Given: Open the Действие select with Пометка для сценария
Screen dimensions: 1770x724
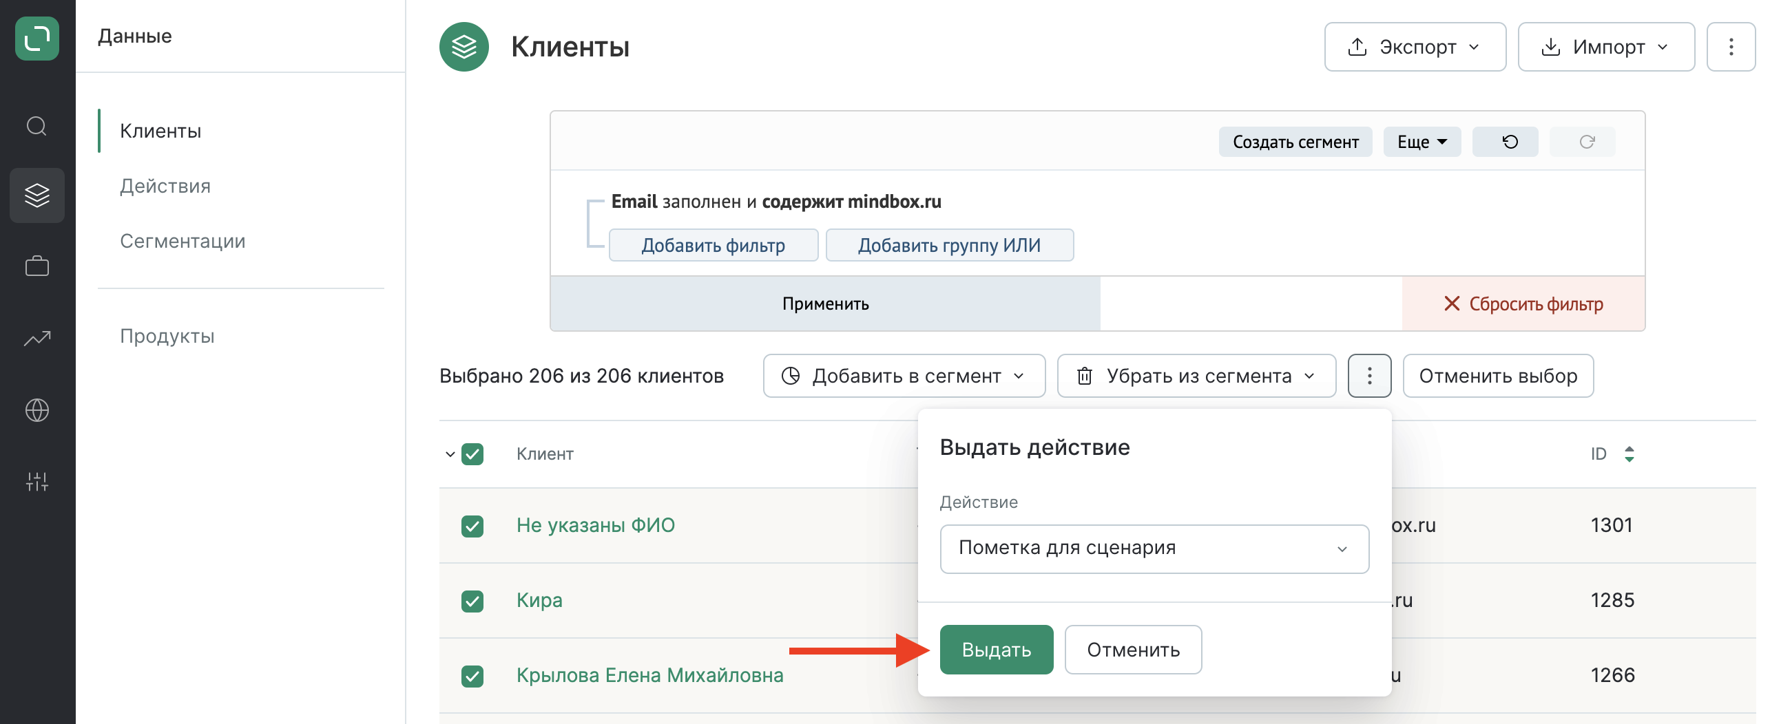Looking at the screenshot, I should coord(1154,549).
